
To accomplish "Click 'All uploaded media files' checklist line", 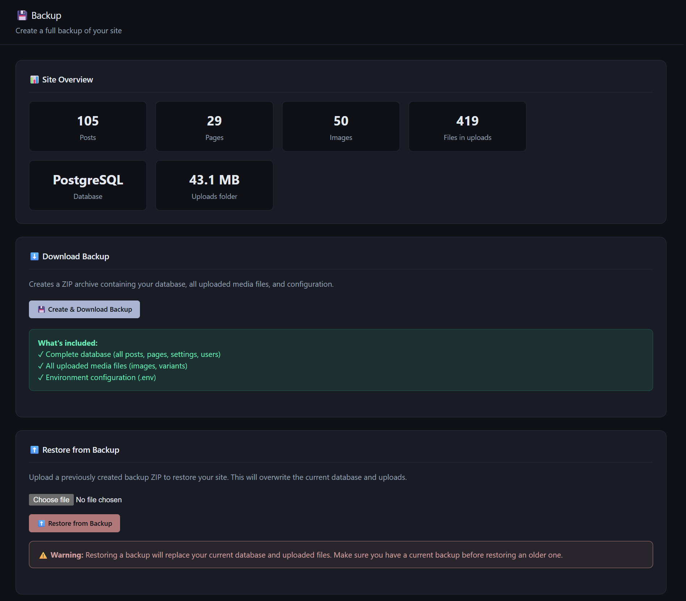I will click(112, 366).
